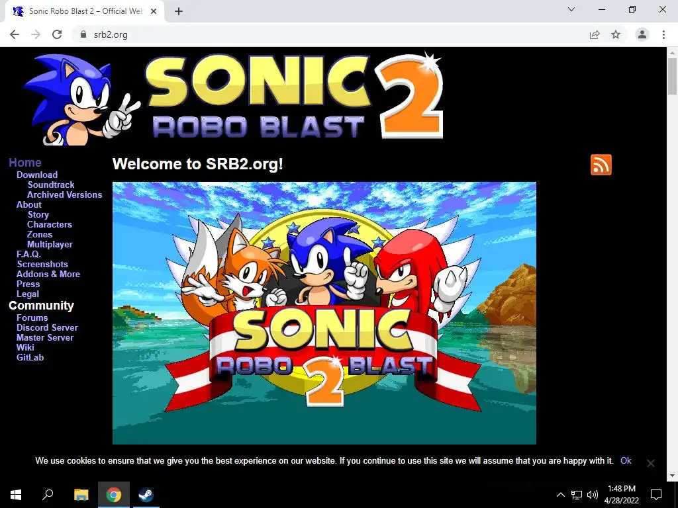The height and width of the screenshot is (508, 678).
Task: Open the Home menu link
Action: click(x=25, y=163)
